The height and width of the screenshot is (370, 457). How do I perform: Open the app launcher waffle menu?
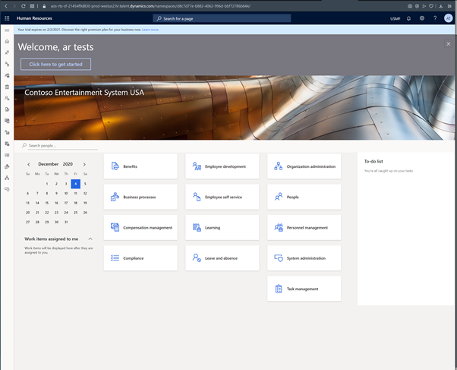click(x=8, y=18)
